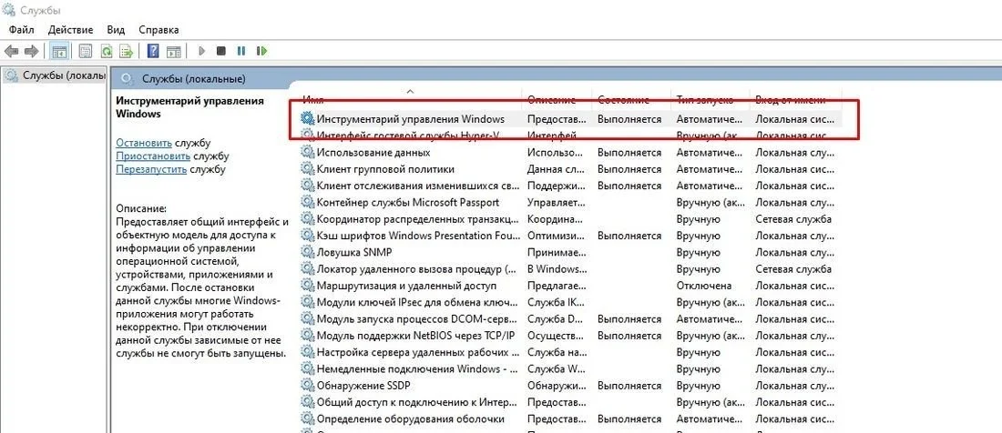Viewport: 1002px width, 433px height.
Task: Select Общий доступ к подключению к Интер... name
Action: click(418, 402)
